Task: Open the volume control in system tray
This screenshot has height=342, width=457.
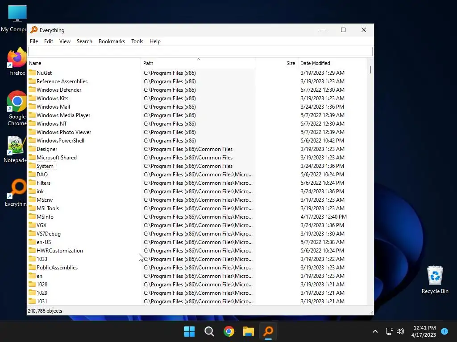Action: [x=400, y=331]
